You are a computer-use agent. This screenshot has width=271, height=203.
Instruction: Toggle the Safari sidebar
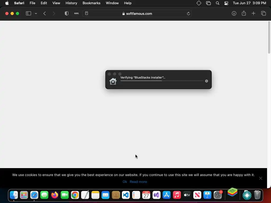(28, 13)
